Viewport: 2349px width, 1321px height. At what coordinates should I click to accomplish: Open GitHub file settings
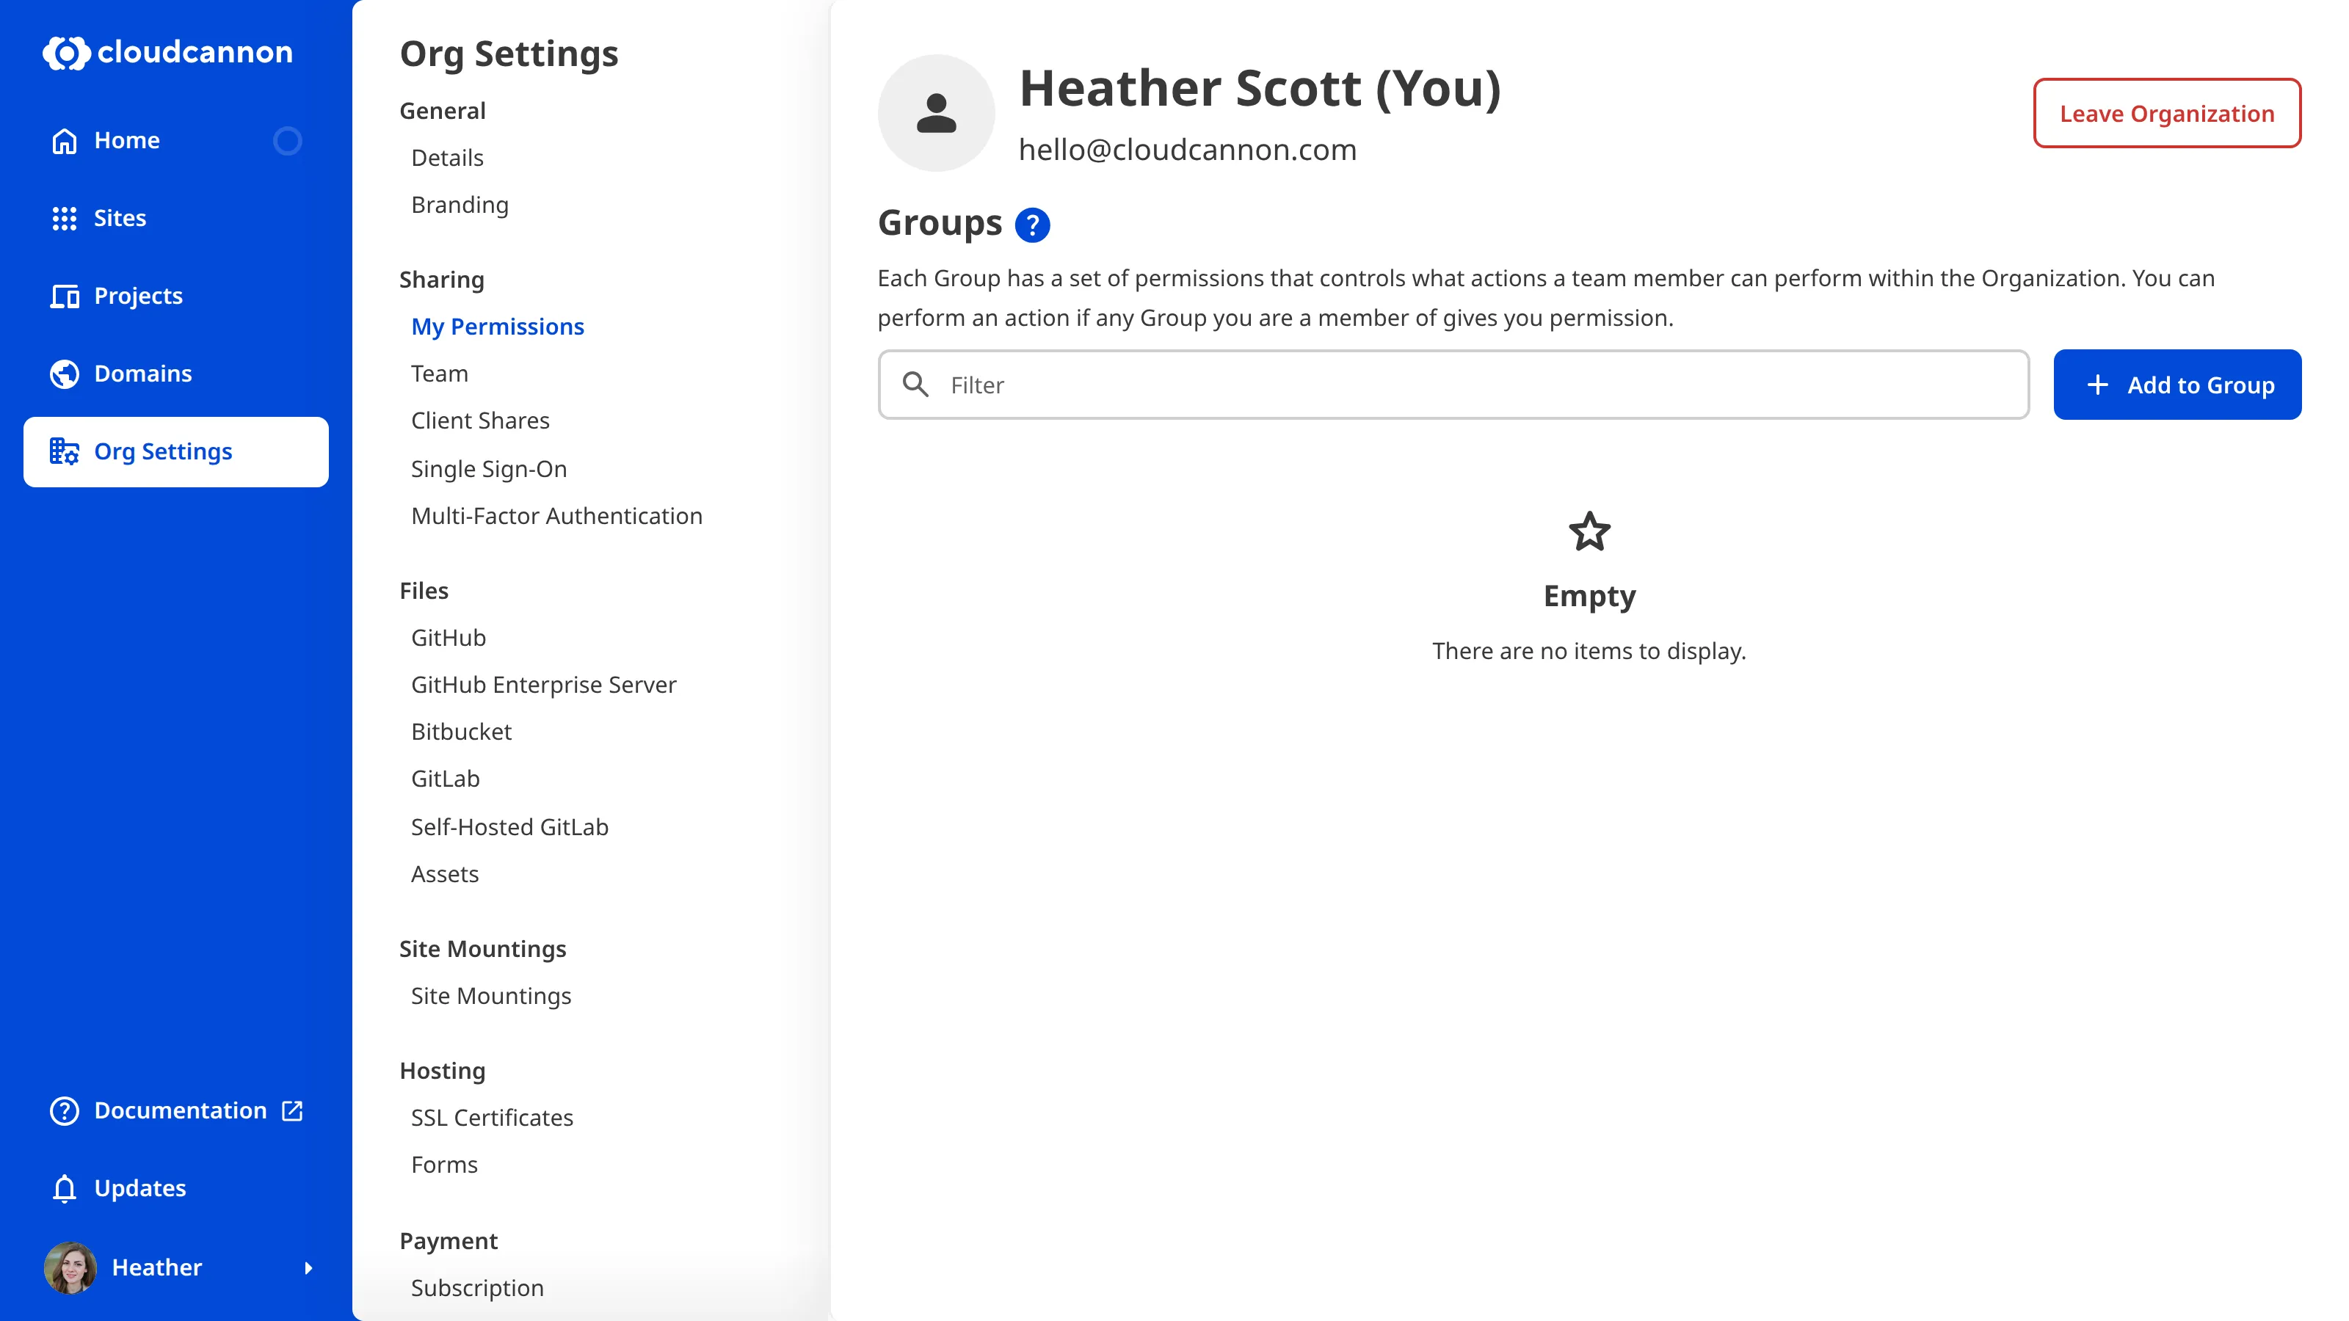448,637
